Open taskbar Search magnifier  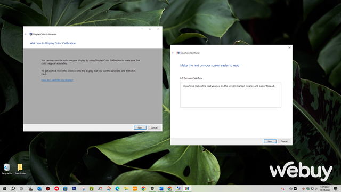pos(13,188)
